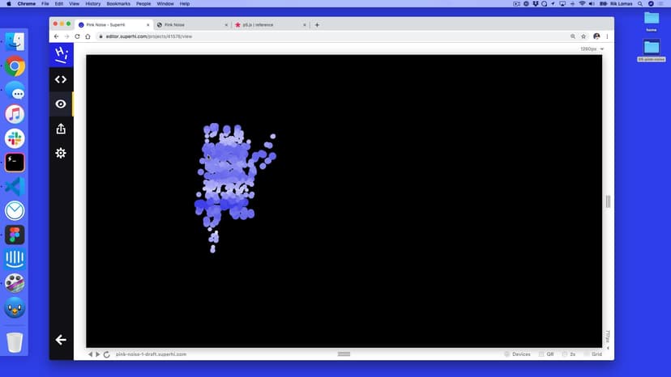Select the eye preview icon

tap(61, 104)
